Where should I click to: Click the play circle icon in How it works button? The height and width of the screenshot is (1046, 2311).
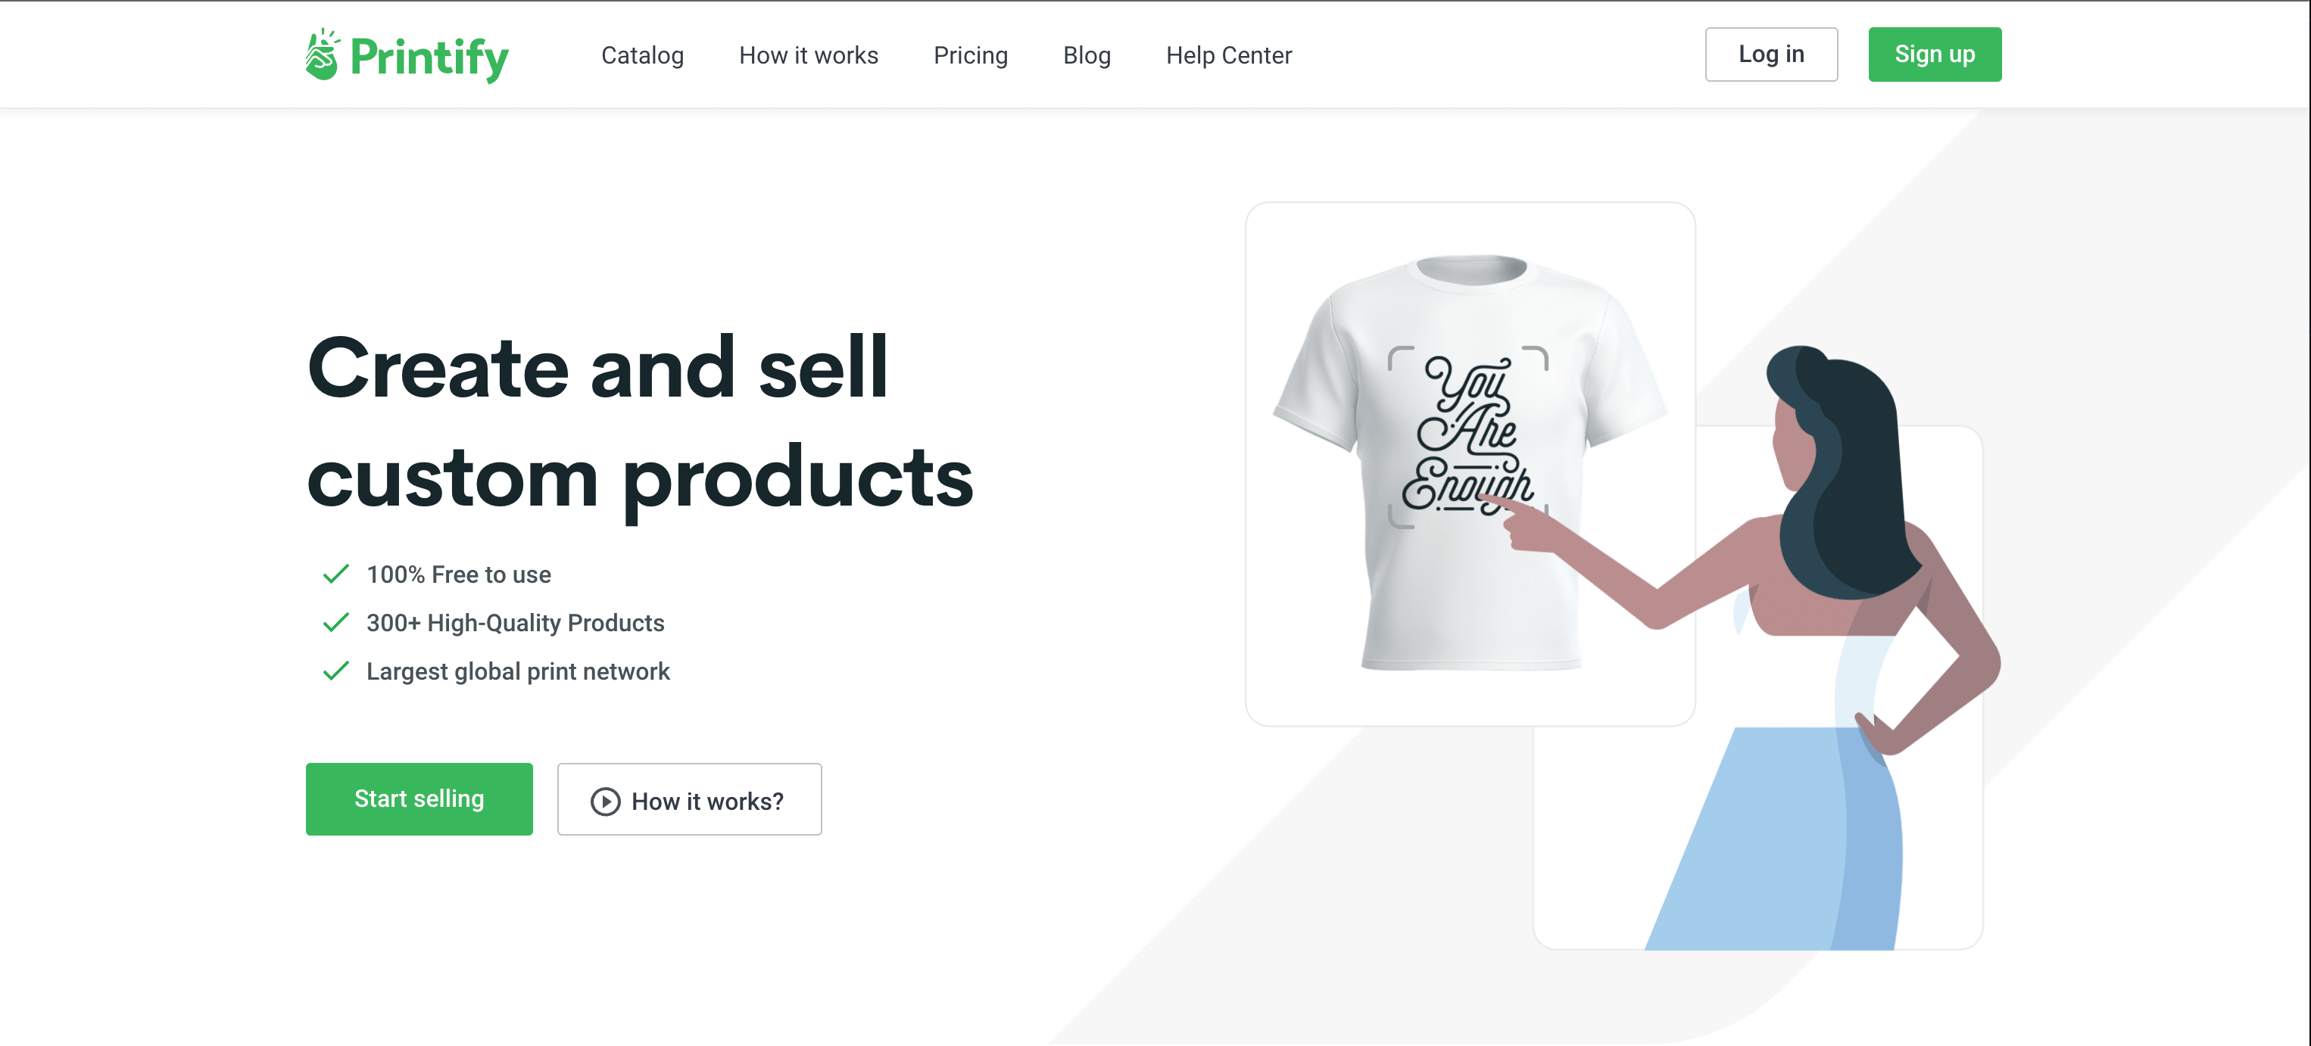click(606, 801)
